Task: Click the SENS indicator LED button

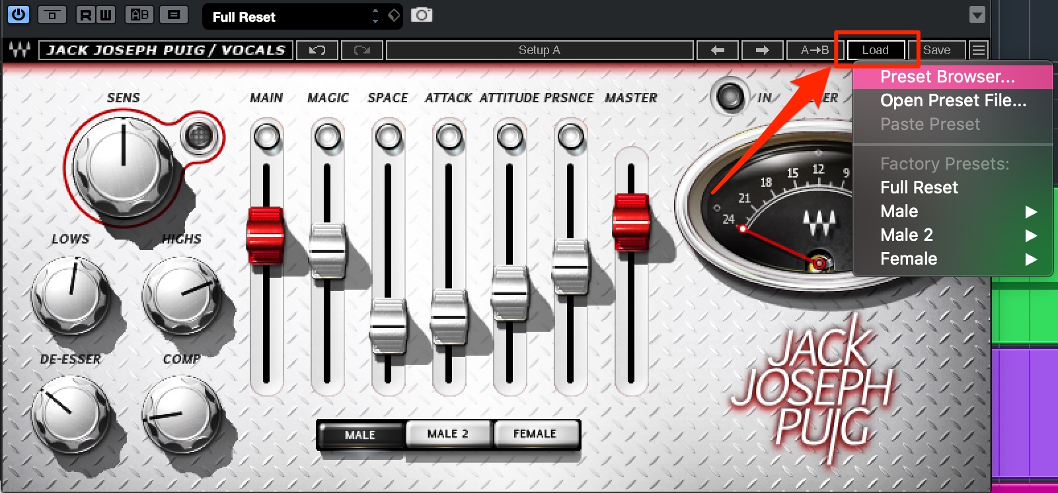Action: (x=198, y=136)
